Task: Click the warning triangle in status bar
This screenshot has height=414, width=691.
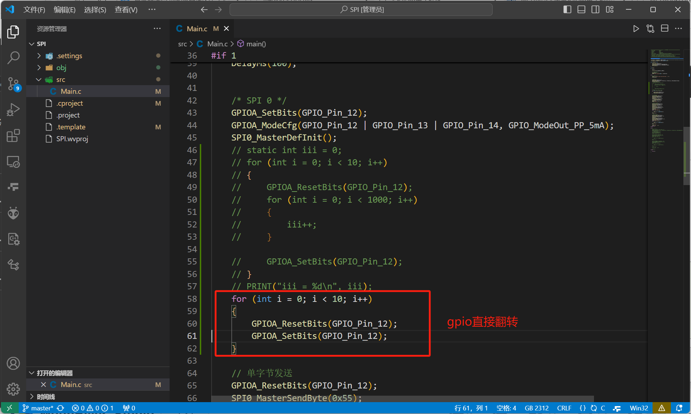Action: coord(662,408)
